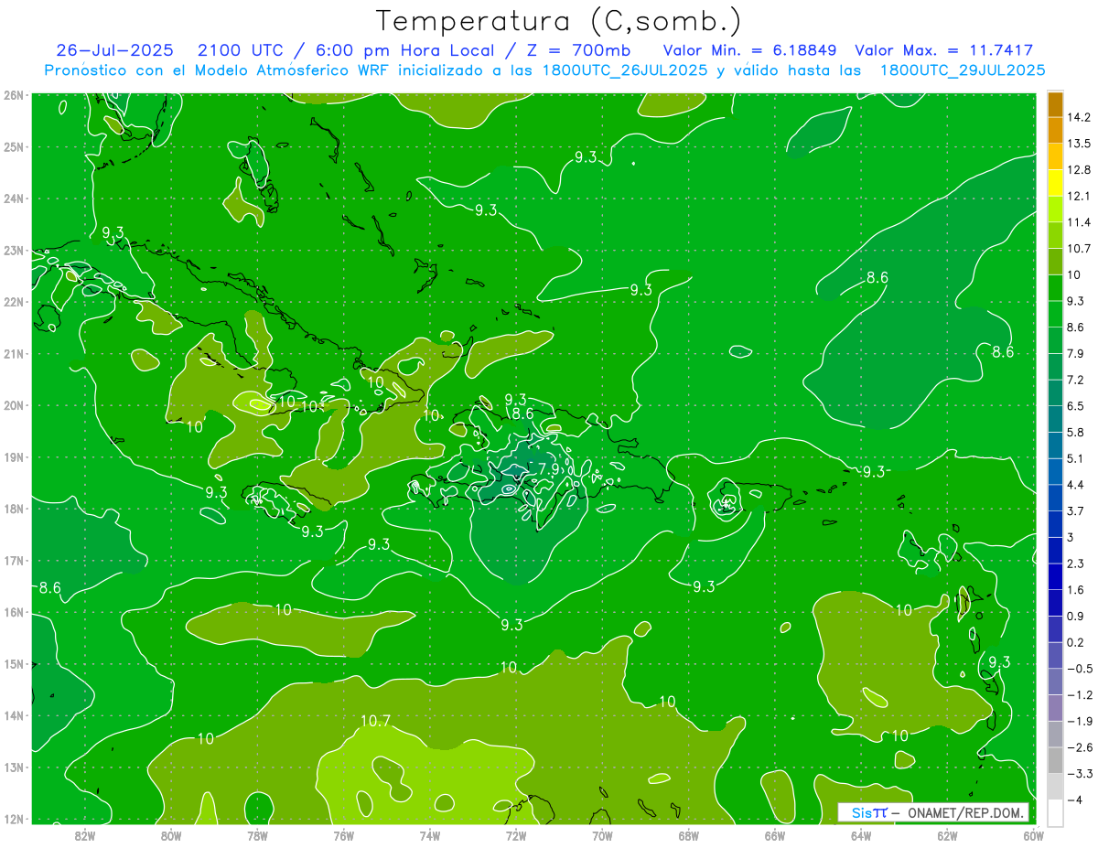Click the 68W longitude axis label
Viewport: 1098px width, 848px height.
tap(688, 835)
